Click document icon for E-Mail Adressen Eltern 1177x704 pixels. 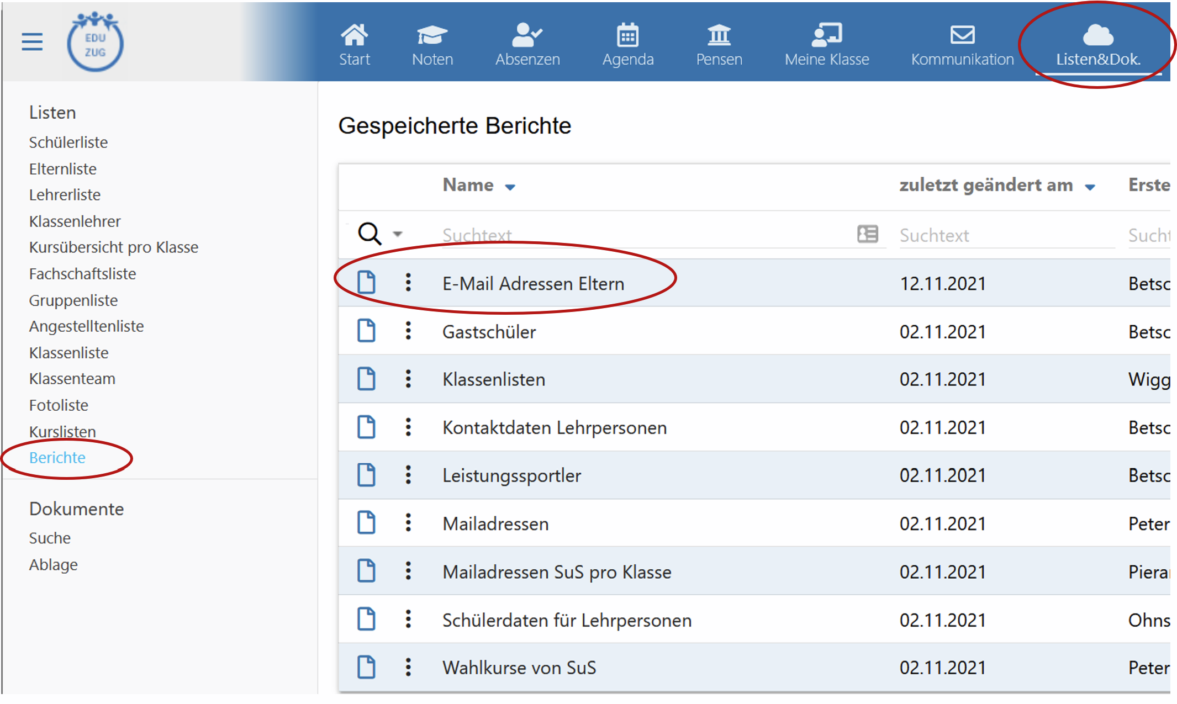click(366, 283)
